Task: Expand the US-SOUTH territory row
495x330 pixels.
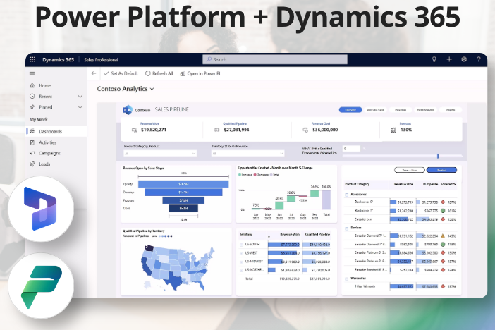Action: pyautogui.click(x=241, y=245)
